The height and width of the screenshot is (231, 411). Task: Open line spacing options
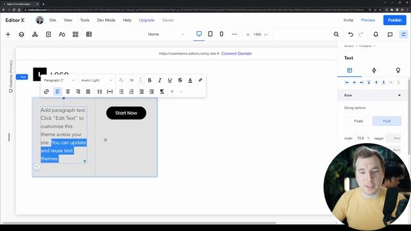pos(100,91)
